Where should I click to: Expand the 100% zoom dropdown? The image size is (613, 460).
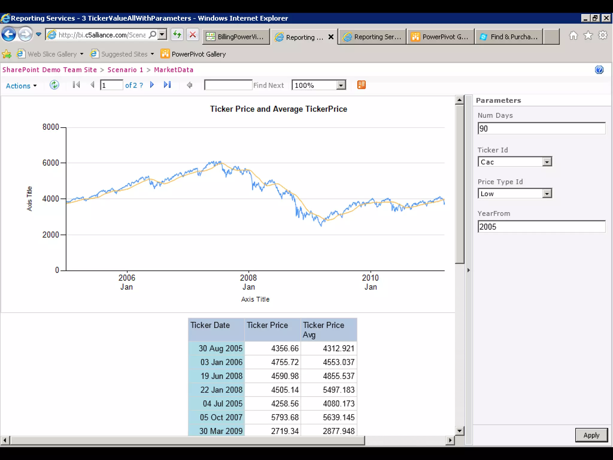click(x=341, y=85)
